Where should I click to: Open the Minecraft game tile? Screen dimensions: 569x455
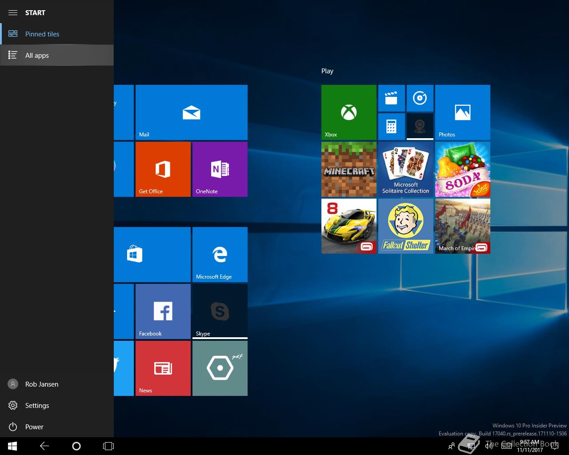[349, 169]
